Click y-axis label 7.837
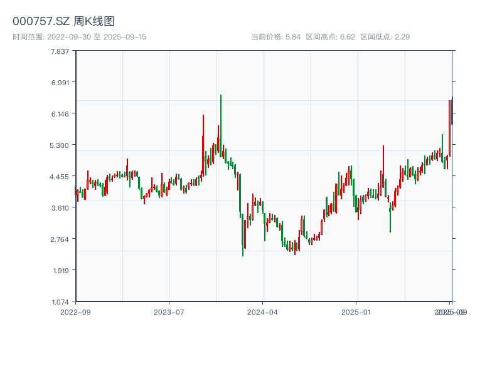This screenshot has height=376, width=502. (x=60, y=51)
